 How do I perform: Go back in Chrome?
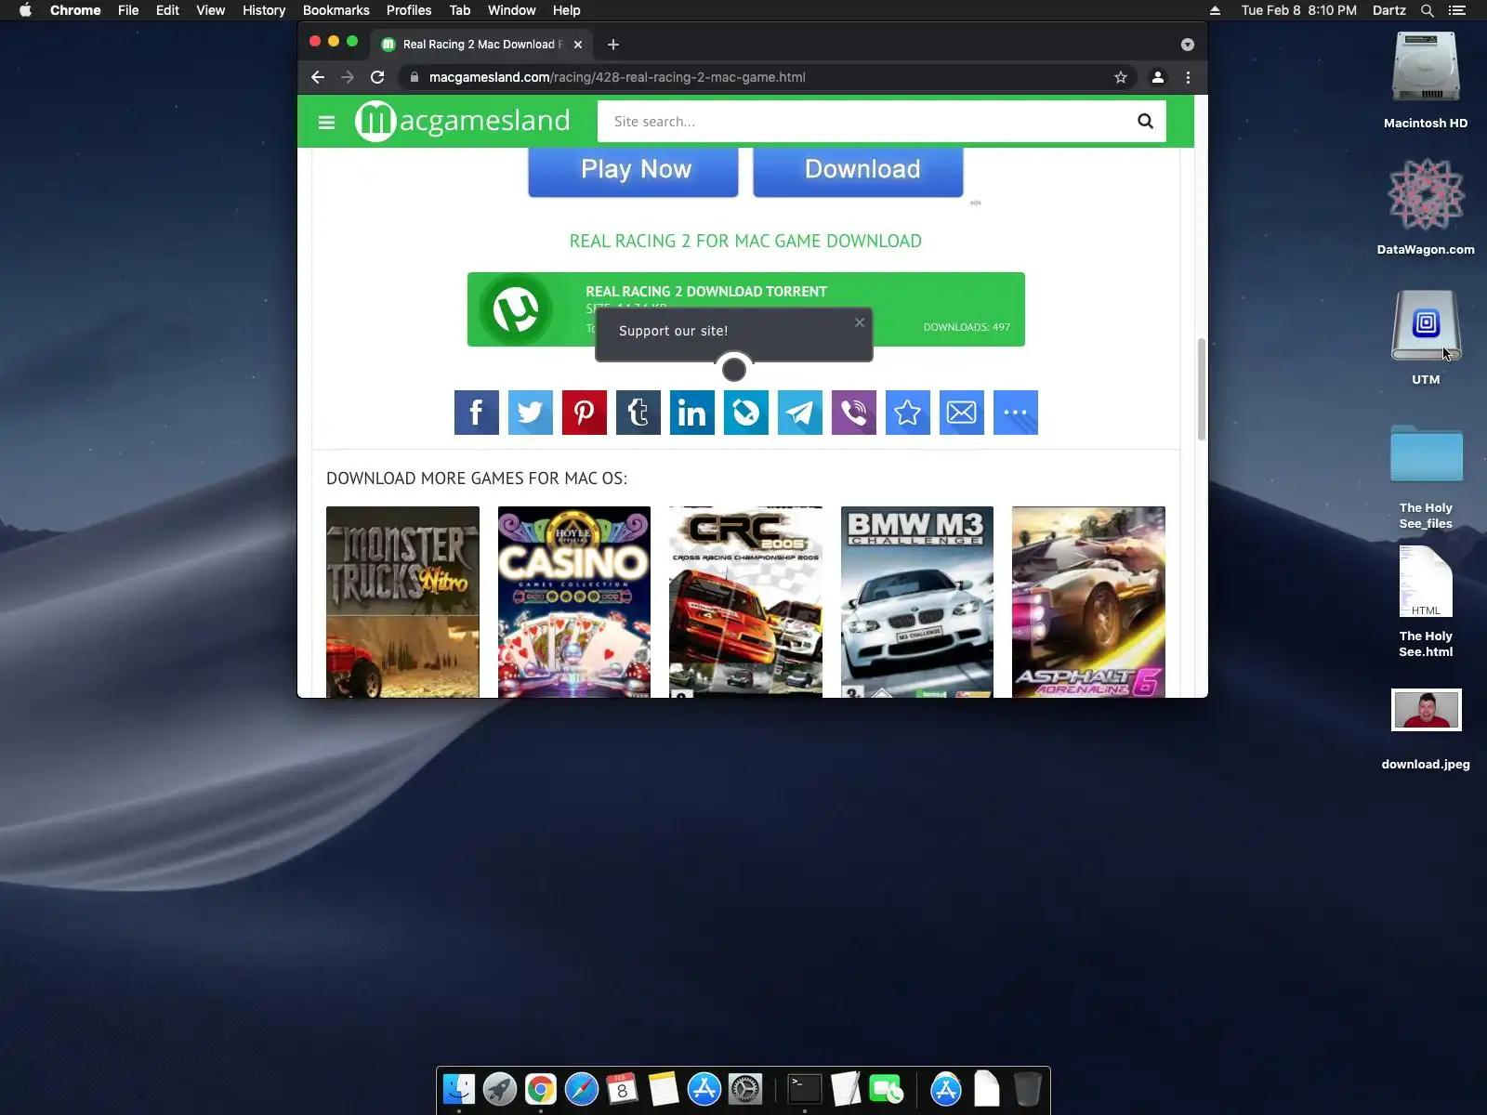[318, 77]
